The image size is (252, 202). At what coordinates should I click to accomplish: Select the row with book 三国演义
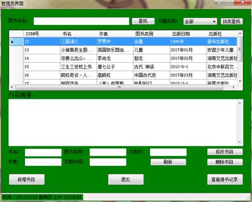click(130, 42)
